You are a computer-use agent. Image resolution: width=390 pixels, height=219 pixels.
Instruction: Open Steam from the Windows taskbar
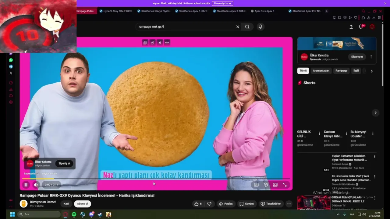[x=100, y=214]
